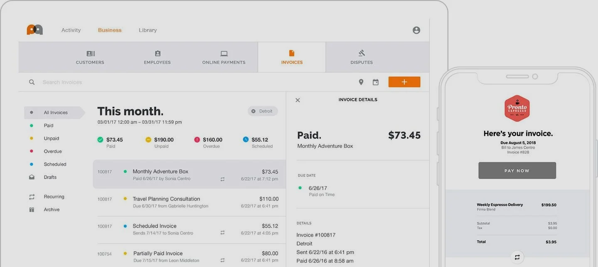Open Recurring invoices in sidebar

click(54, 196)
